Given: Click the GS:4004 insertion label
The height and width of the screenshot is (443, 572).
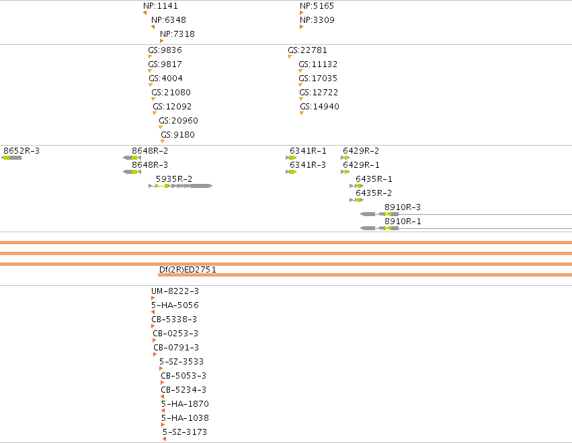Looking at the screenshot, I should tap(165, 79).
